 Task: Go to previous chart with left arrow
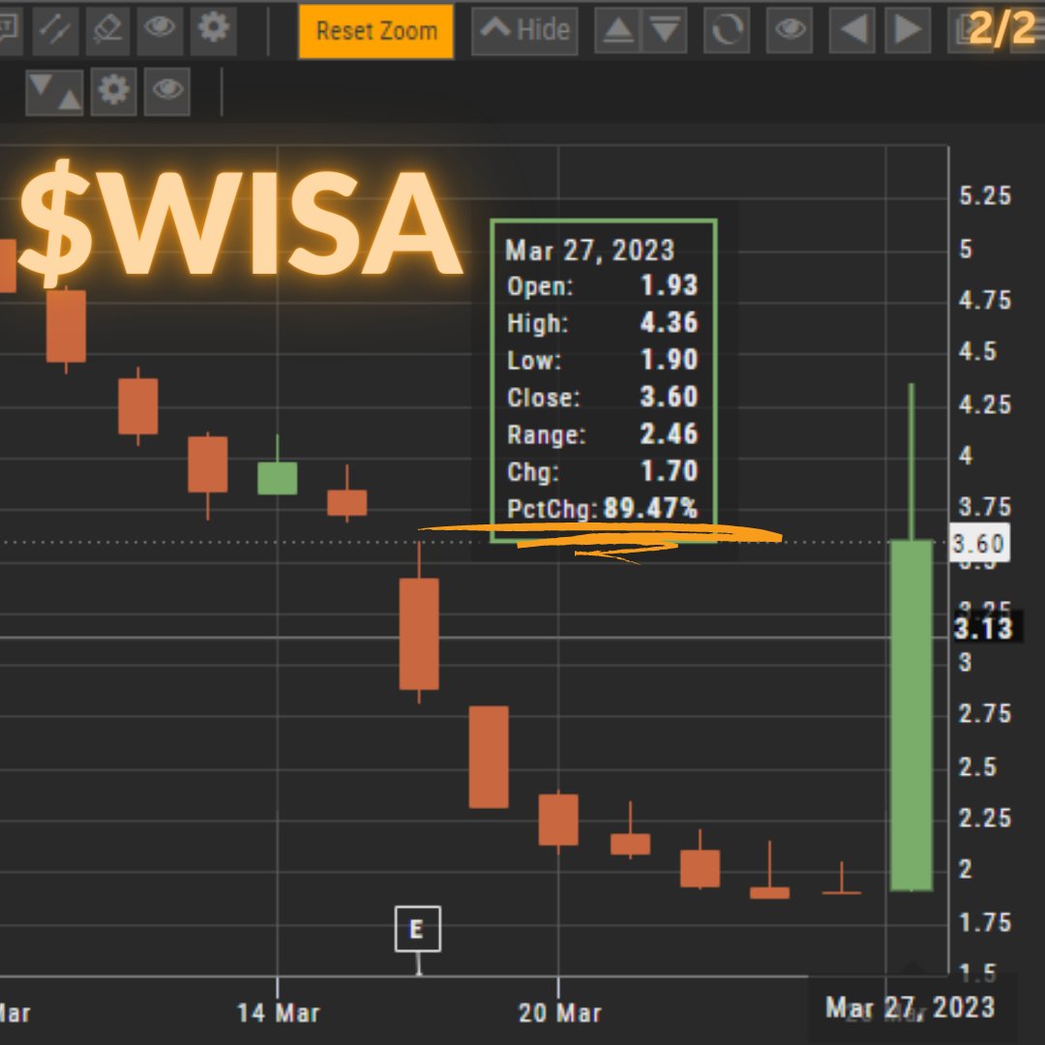point(851,30)
